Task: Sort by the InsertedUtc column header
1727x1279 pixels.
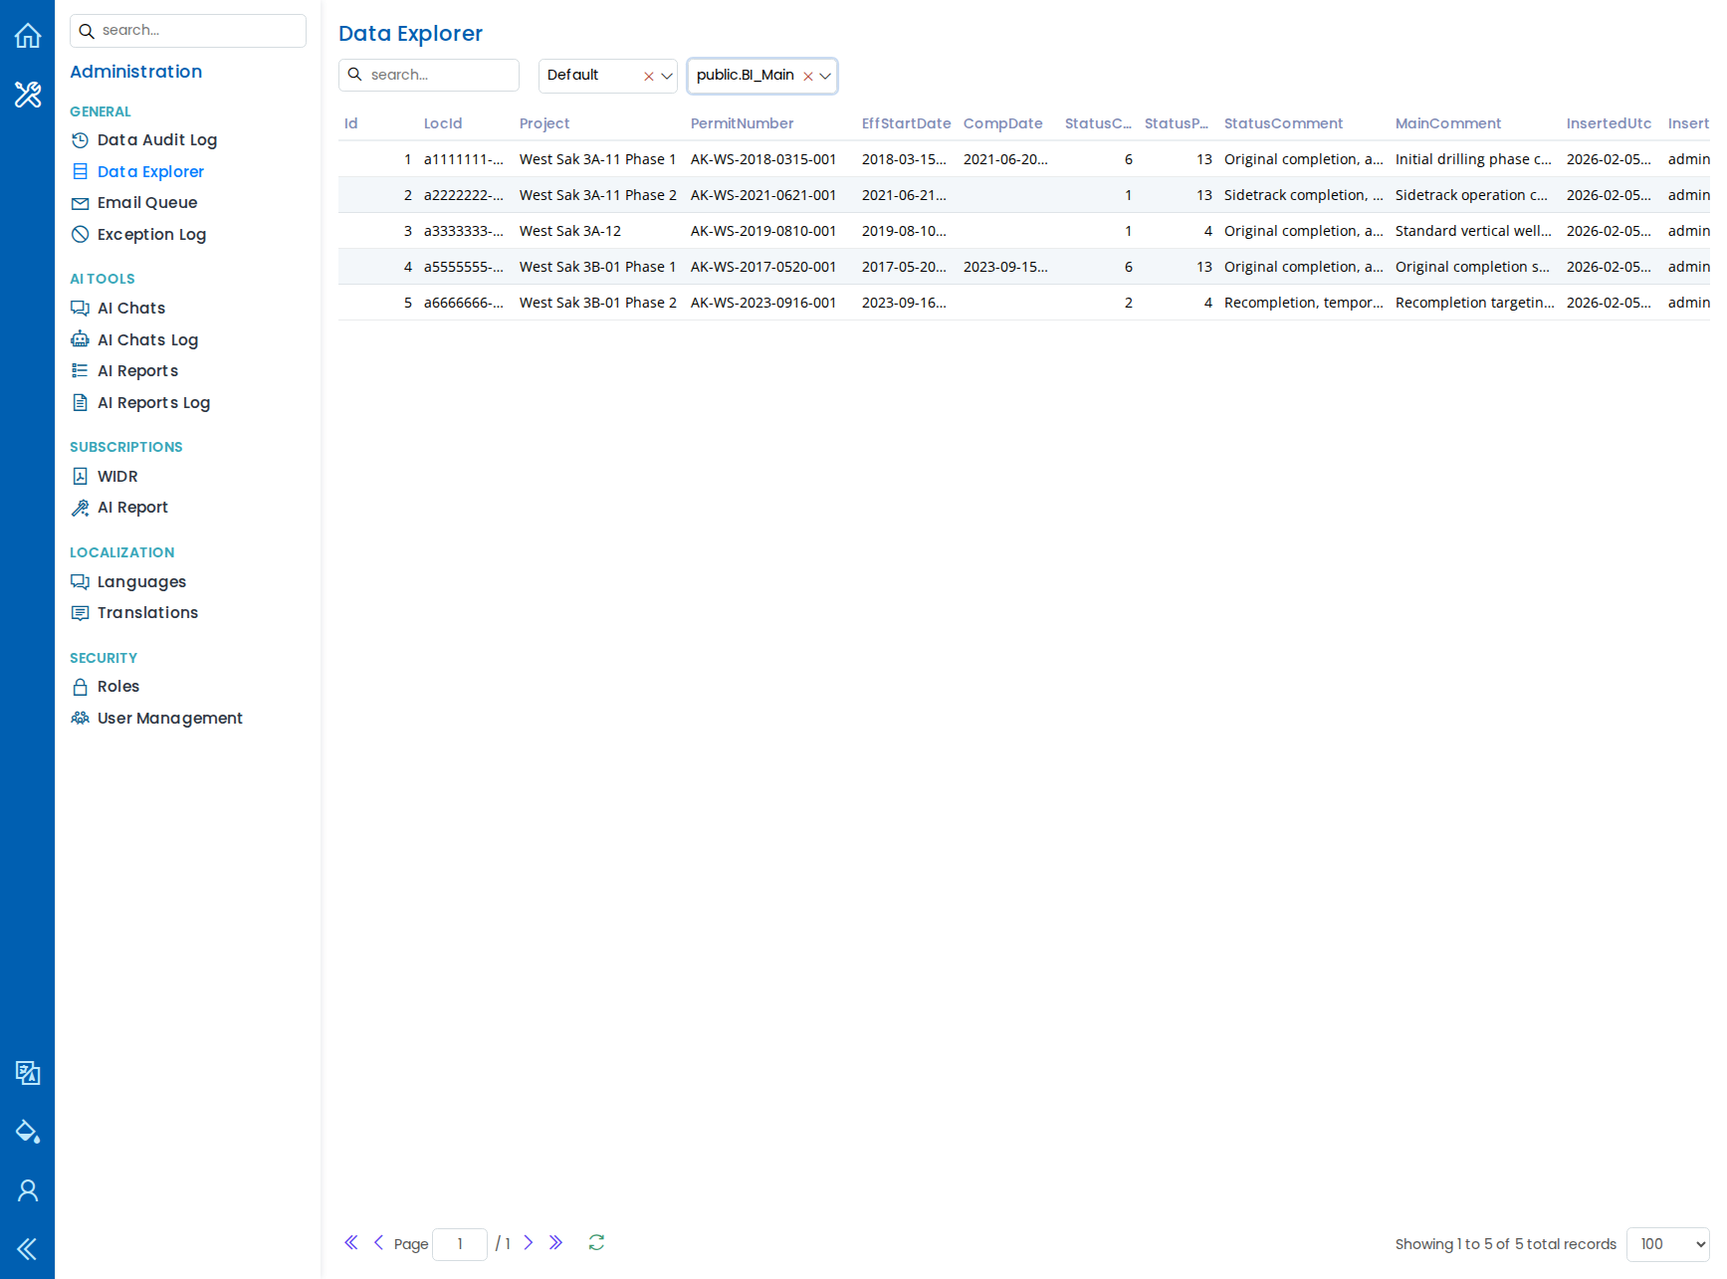Action: point(1609,123)
